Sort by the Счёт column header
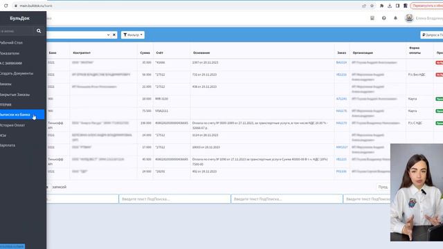This screenshot has height=249, width=443. (x=160, y=53)
